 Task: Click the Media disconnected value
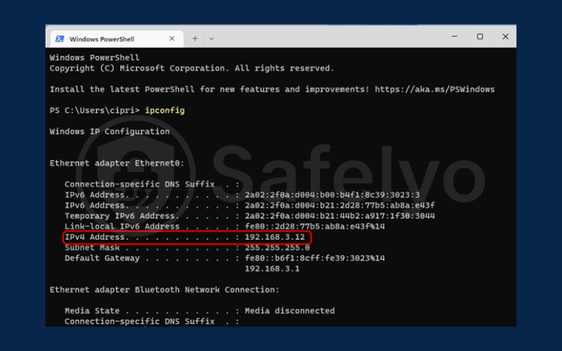tap(290, 311)
